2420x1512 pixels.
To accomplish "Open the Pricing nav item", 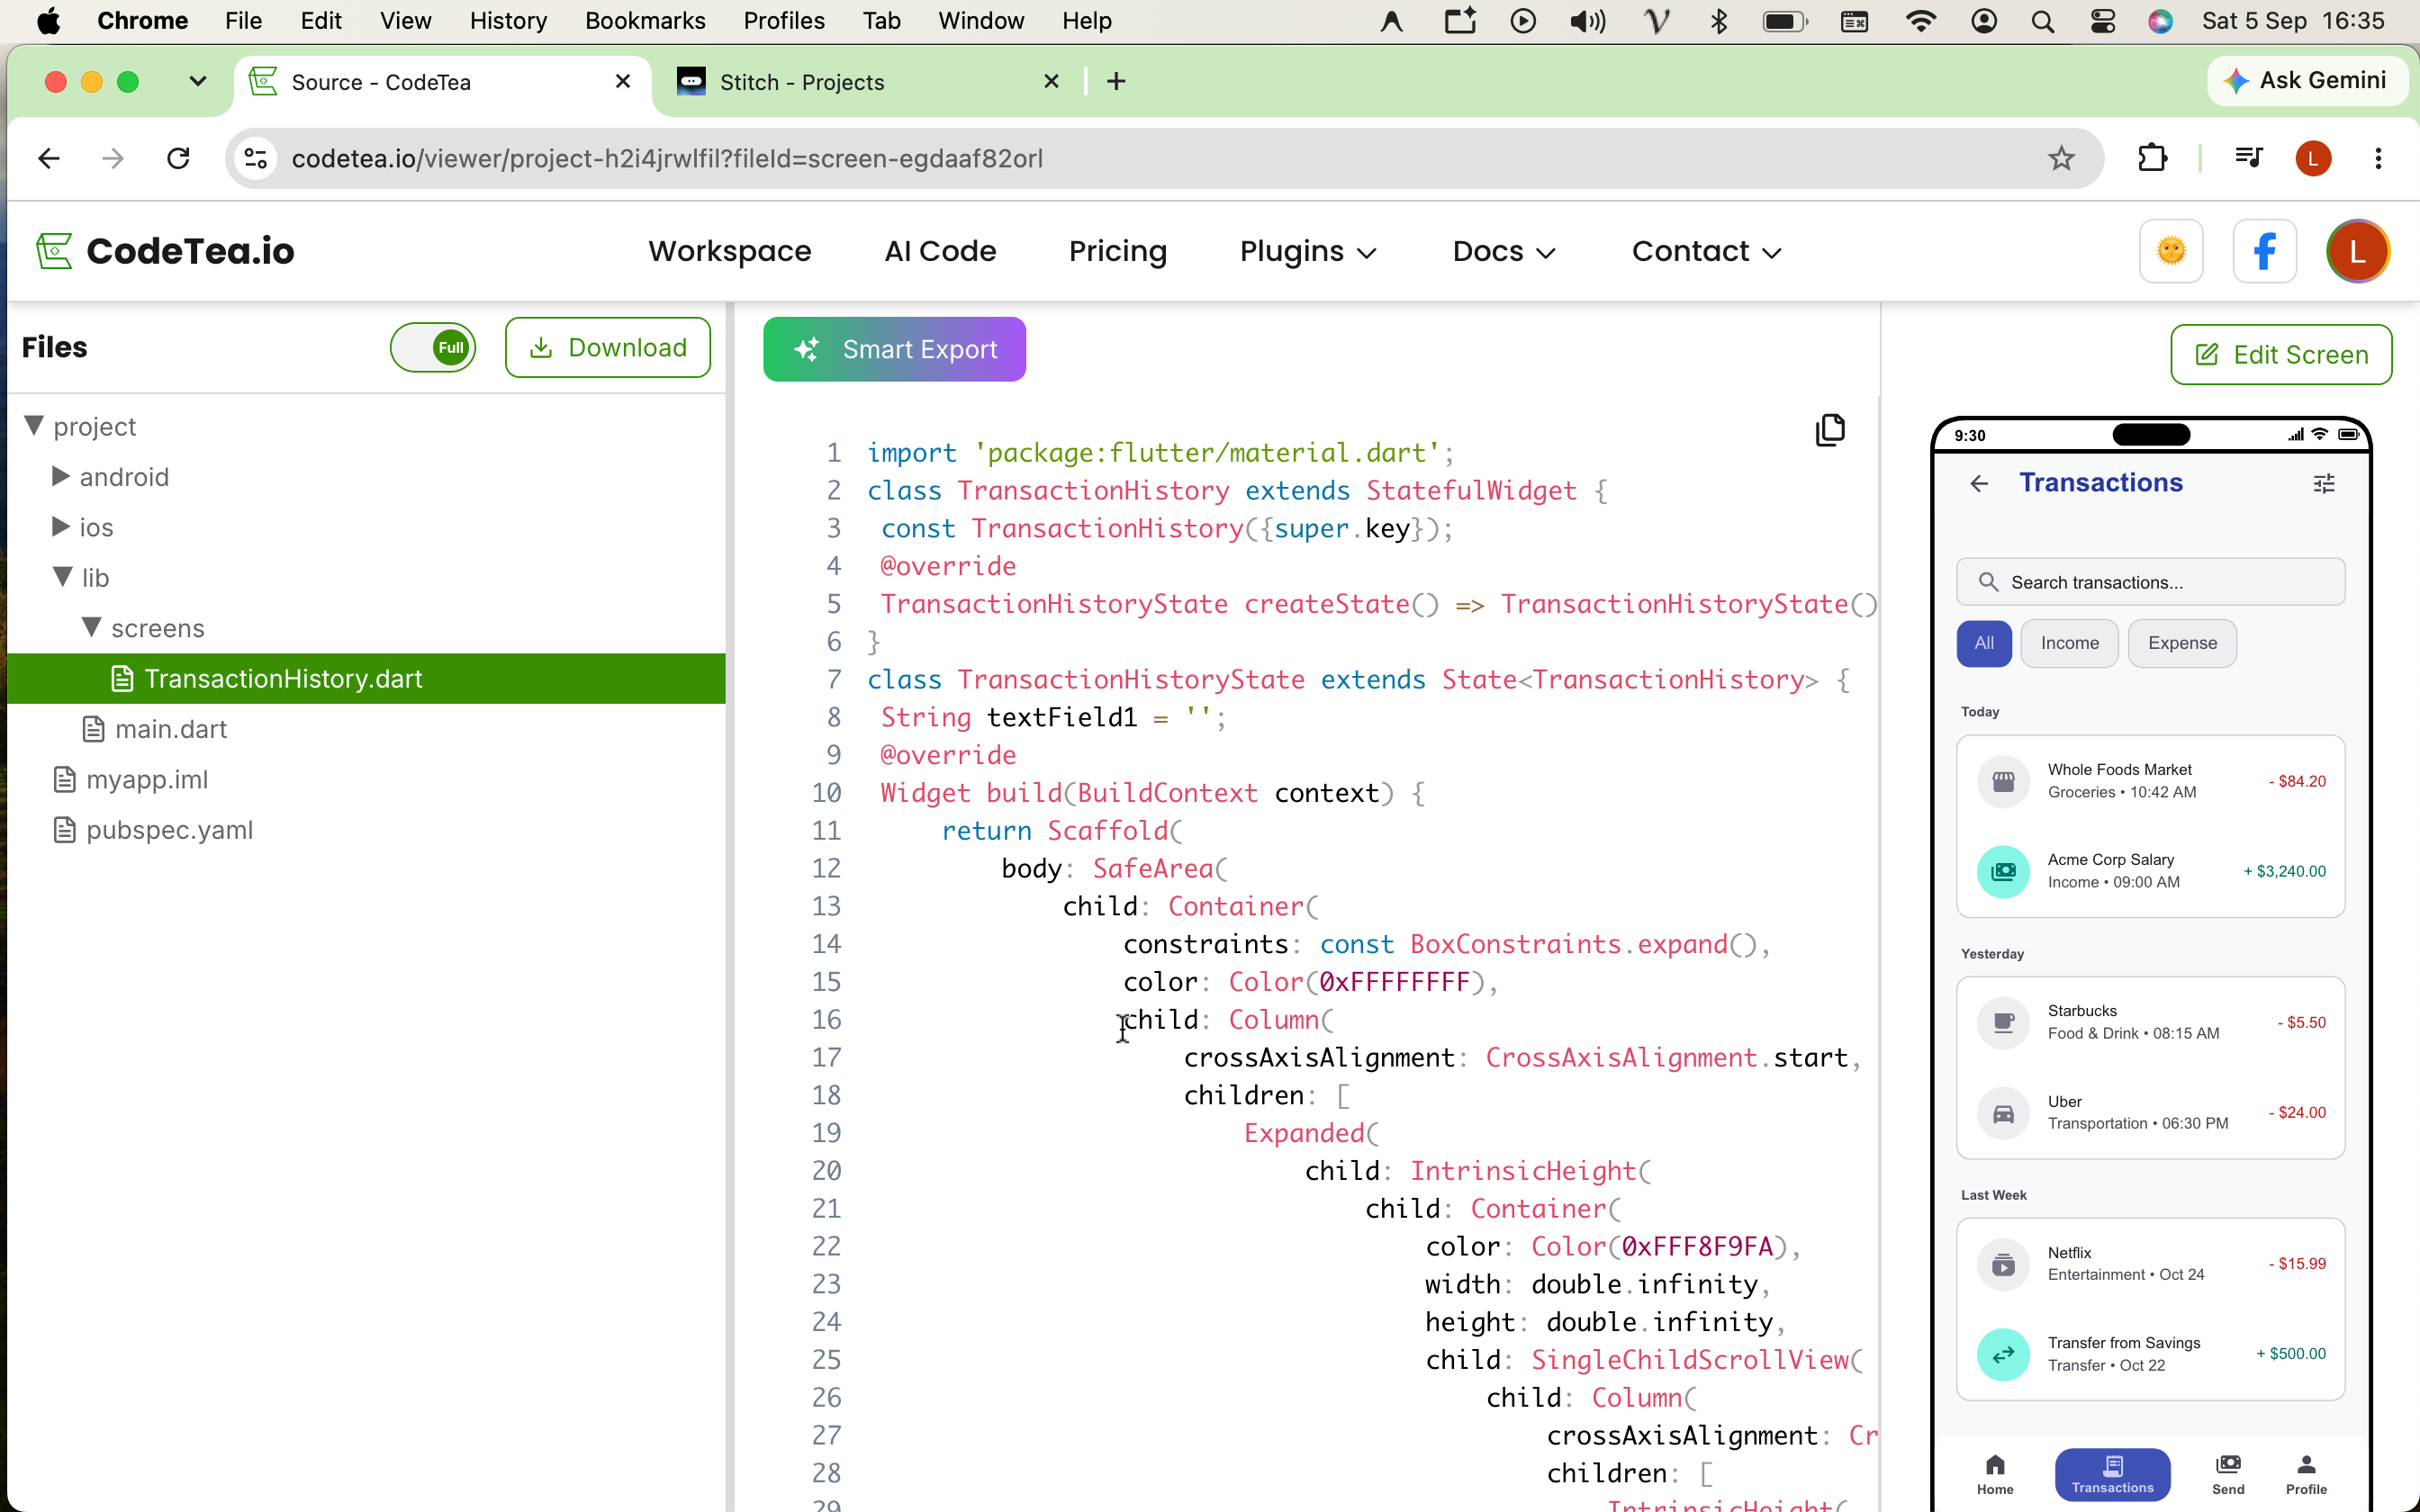I will click(1117, 251).
